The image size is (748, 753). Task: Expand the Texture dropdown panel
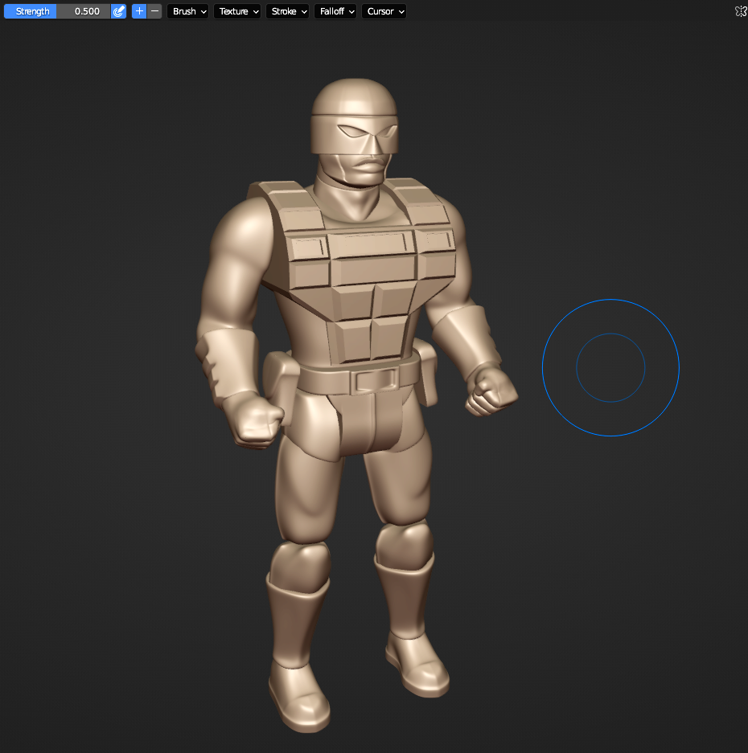tap(237, 11)
